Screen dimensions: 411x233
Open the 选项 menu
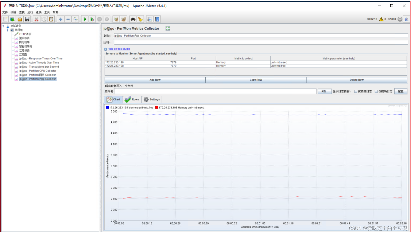[39, 12]
